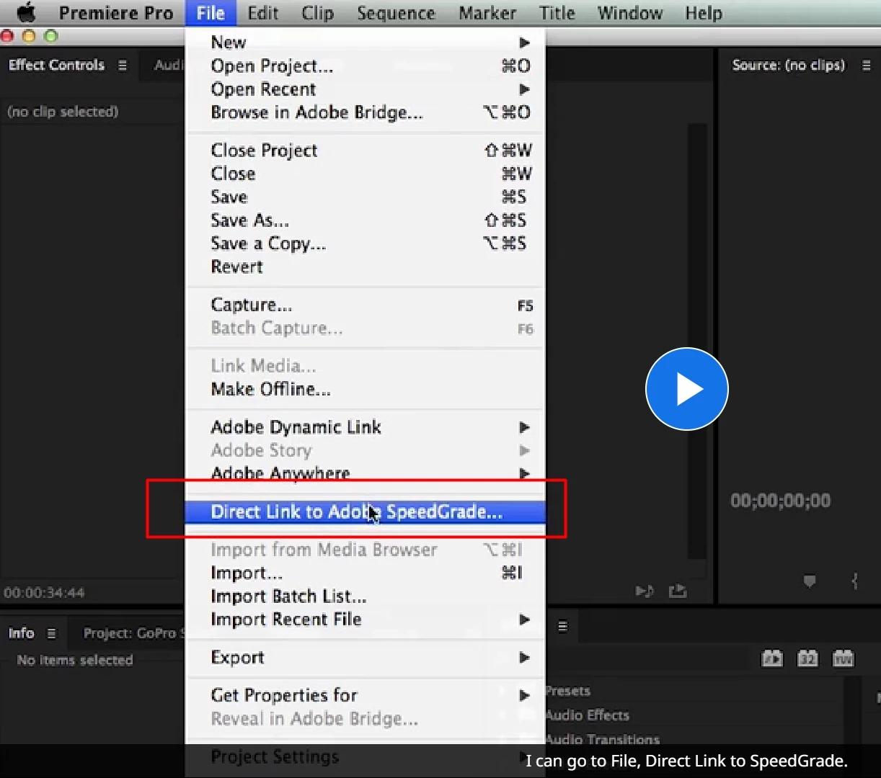The height and width of the screenshot is (778, 881).
Task: Select the Source: (no clips) tab
Action: pyautogui.click(x=788, y=66)
